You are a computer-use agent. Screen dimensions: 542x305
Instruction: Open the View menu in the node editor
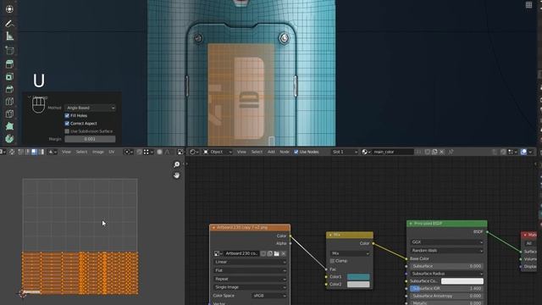pyautogui.click(x=241, y=152)
